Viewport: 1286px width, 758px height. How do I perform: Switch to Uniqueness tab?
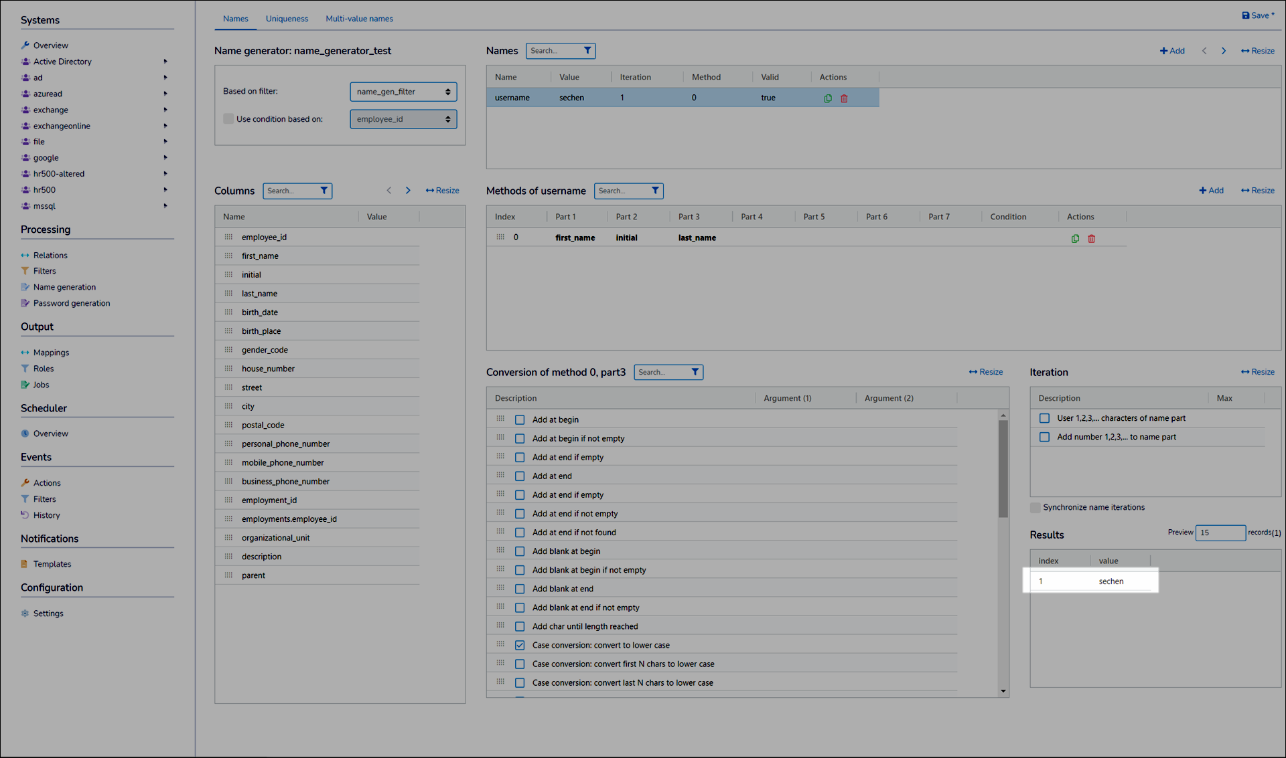tap(287, 19)
